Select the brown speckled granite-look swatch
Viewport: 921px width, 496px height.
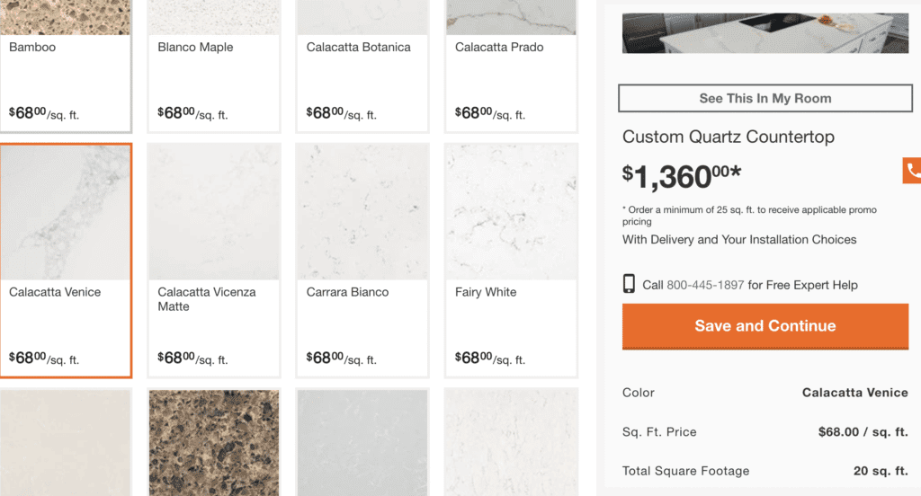pyautogui.click(x=214, y=443)
